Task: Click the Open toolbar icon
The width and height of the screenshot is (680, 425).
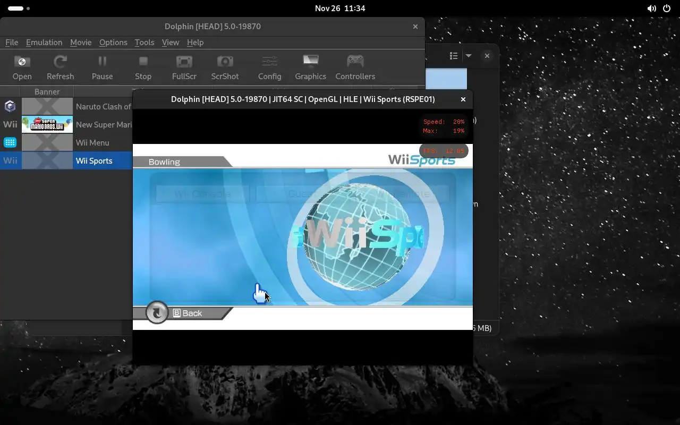Action: (x=22, y=67)
